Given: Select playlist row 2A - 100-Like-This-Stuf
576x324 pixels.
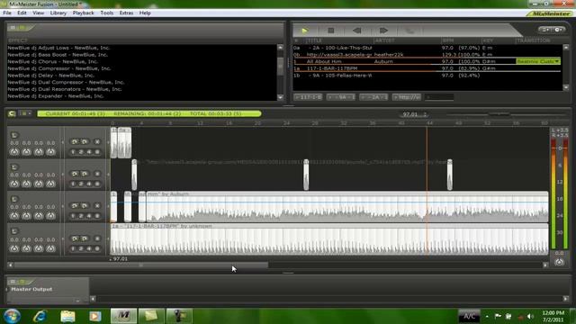Looking at the screenshot, I should (x=427, y=48).
